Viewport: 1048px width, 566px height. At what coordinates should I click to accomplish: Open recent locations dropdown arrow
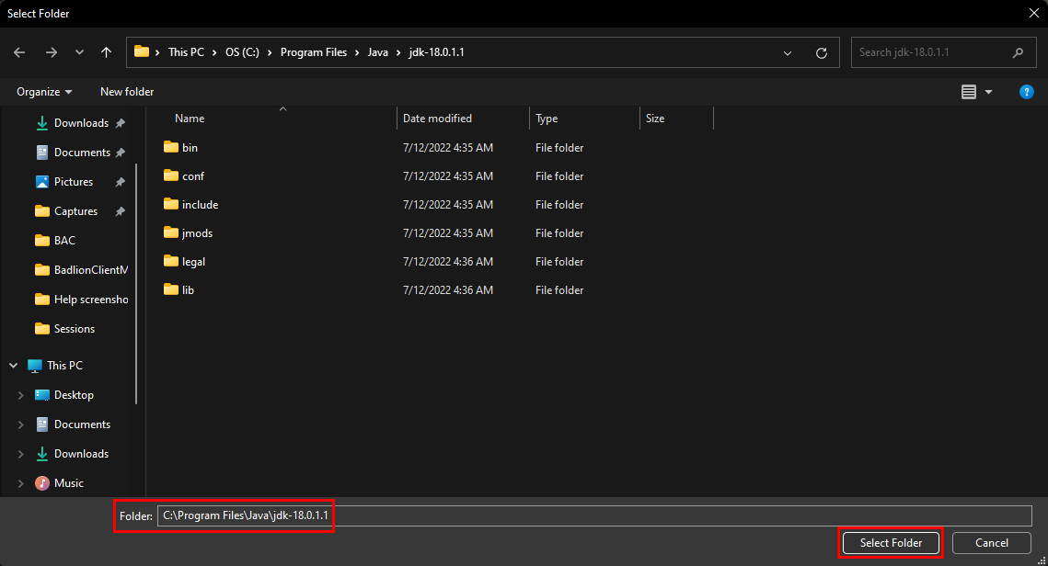(x=79, y=52)
